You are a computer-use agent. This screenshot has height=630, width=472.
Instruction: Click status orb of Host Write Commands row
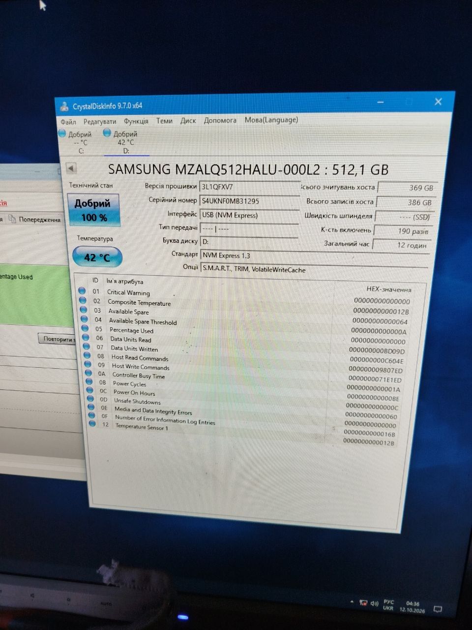click(x=88, y=364)
